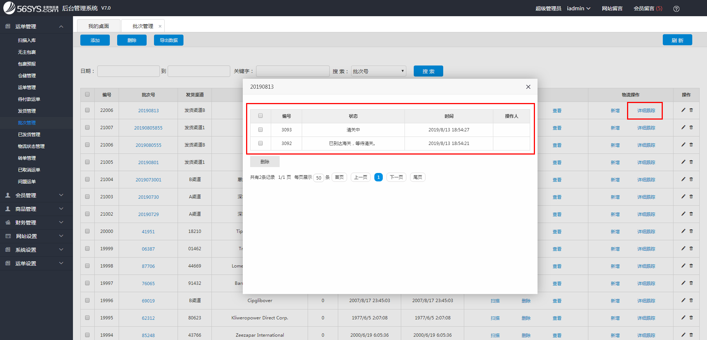This screenshot has height=340, width=707.
Task: Check the select-all checkbox in the dialog header
Action: click(x=260, y=116)
